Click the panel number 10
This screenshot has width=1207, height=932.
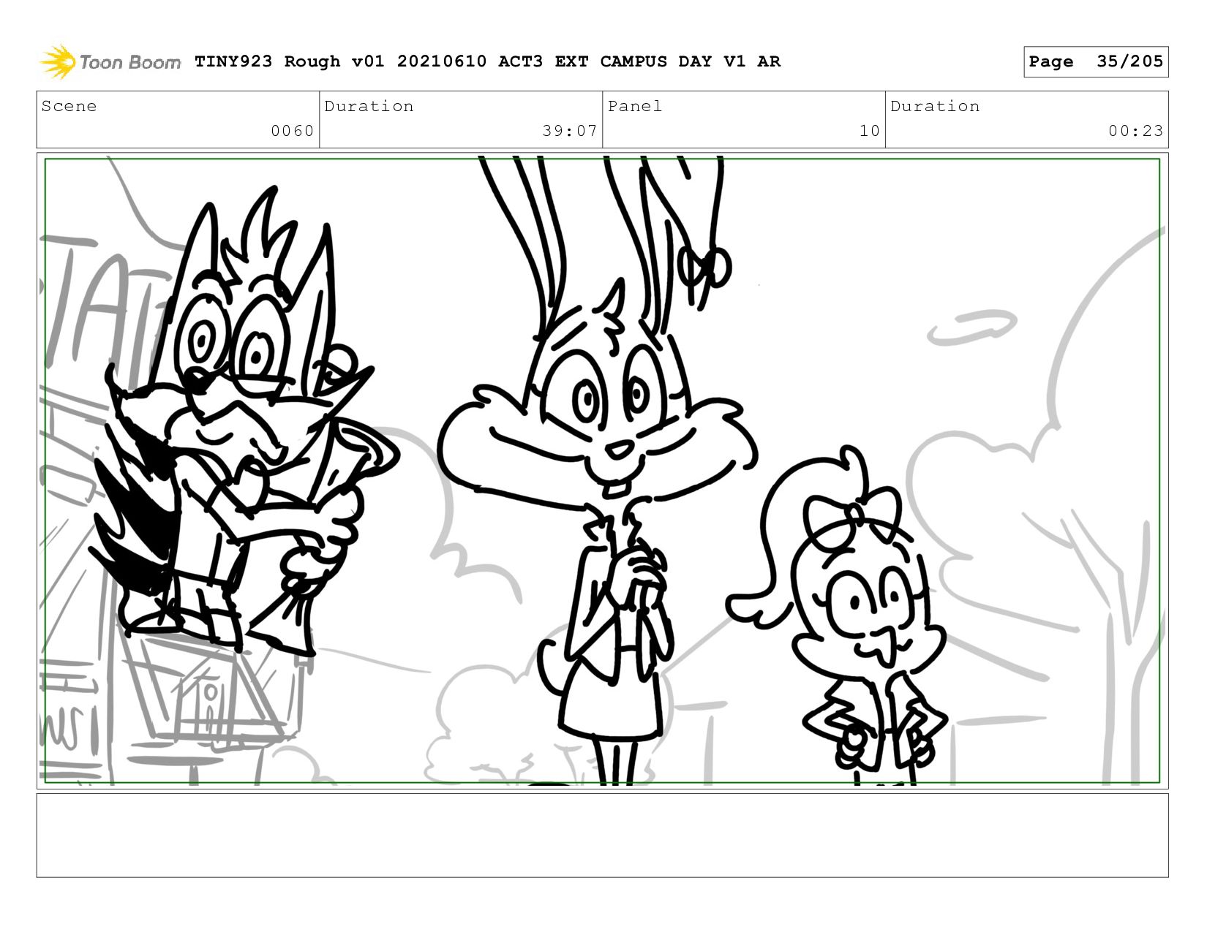(869, 131)
